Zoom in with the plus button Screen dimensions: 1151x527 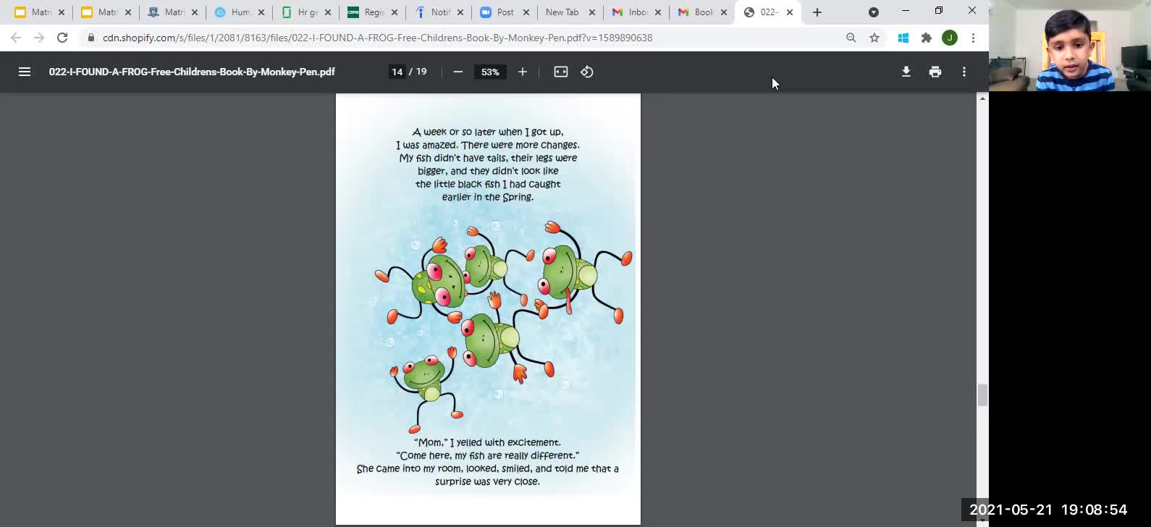click(x=523, y=72)
